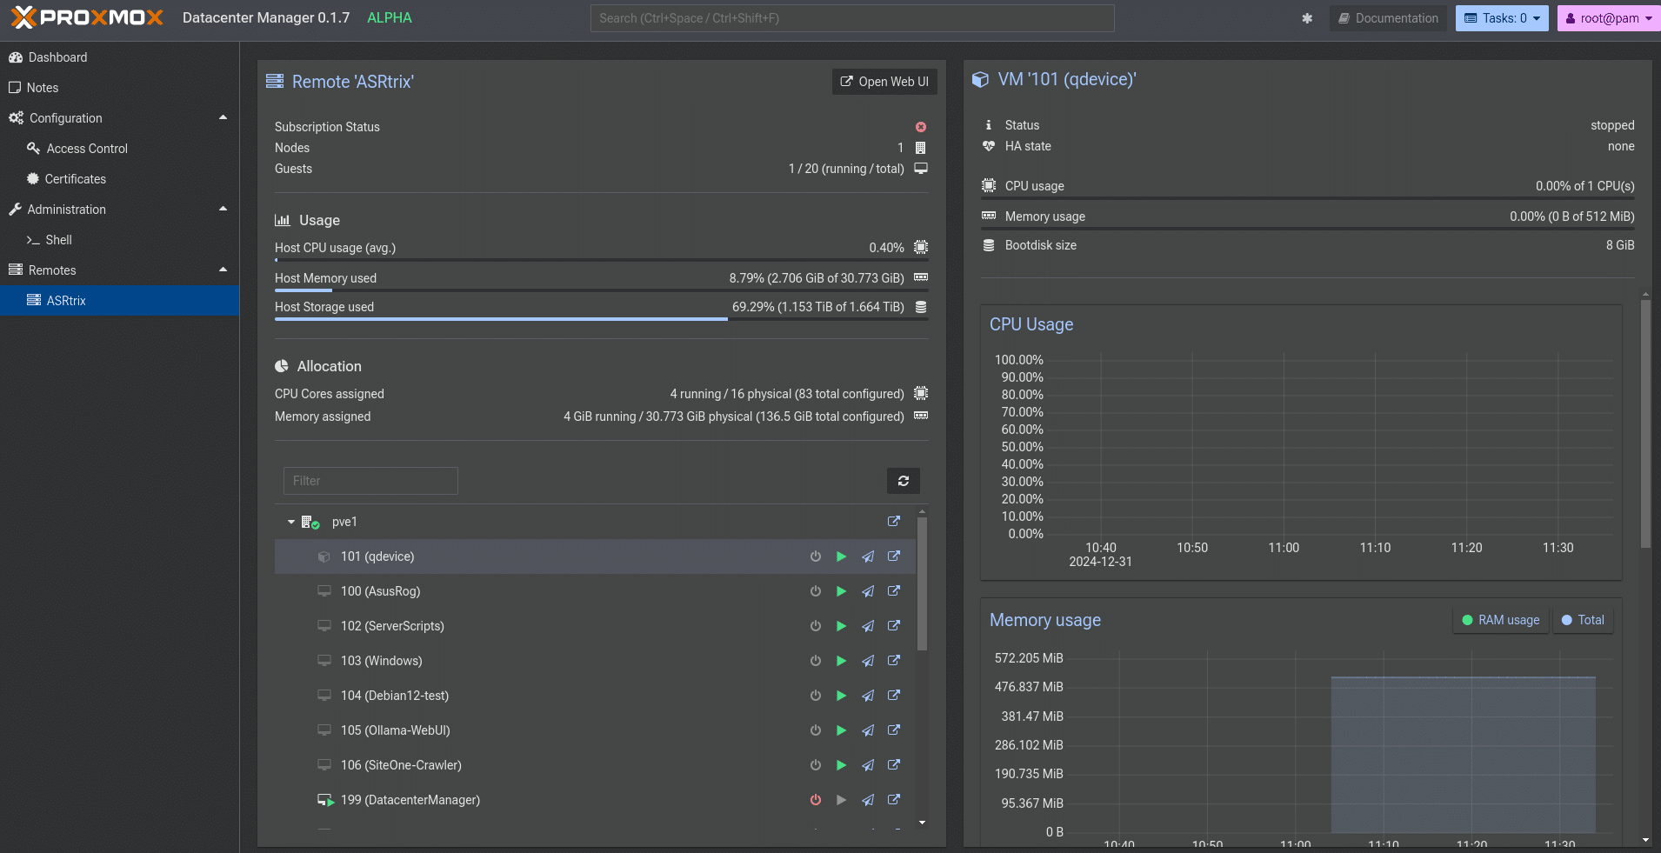Collapse the pve1 node tree

coord(291,522)
